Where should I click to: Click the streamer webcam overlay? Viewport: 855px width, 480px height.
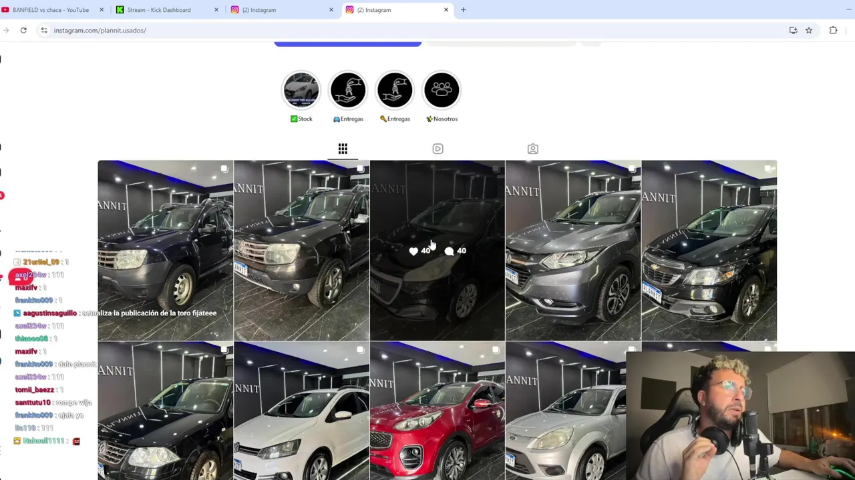(x=741, y=416)
